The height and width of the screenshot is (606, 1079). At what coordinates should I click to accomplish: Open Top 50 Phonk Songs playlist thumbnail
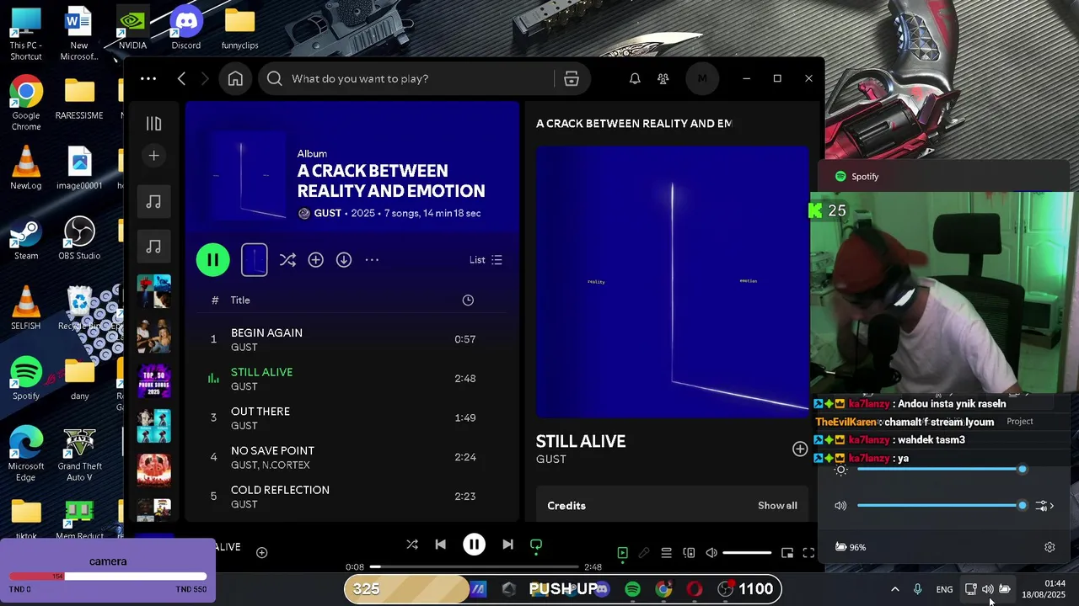point(153,382)
